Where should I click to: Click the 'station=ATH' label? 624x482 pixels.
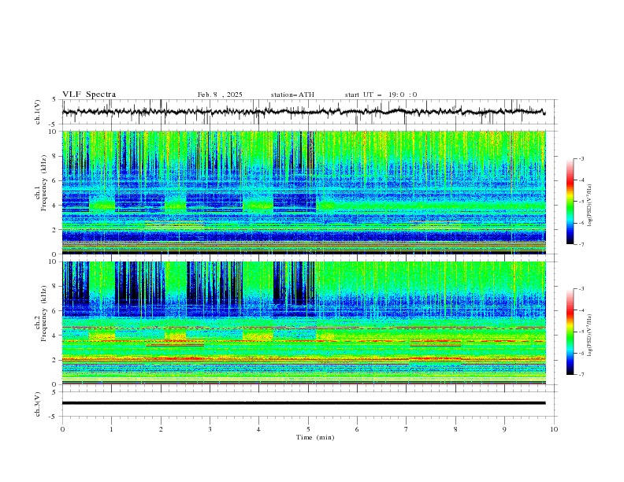[x=292, y=95]
